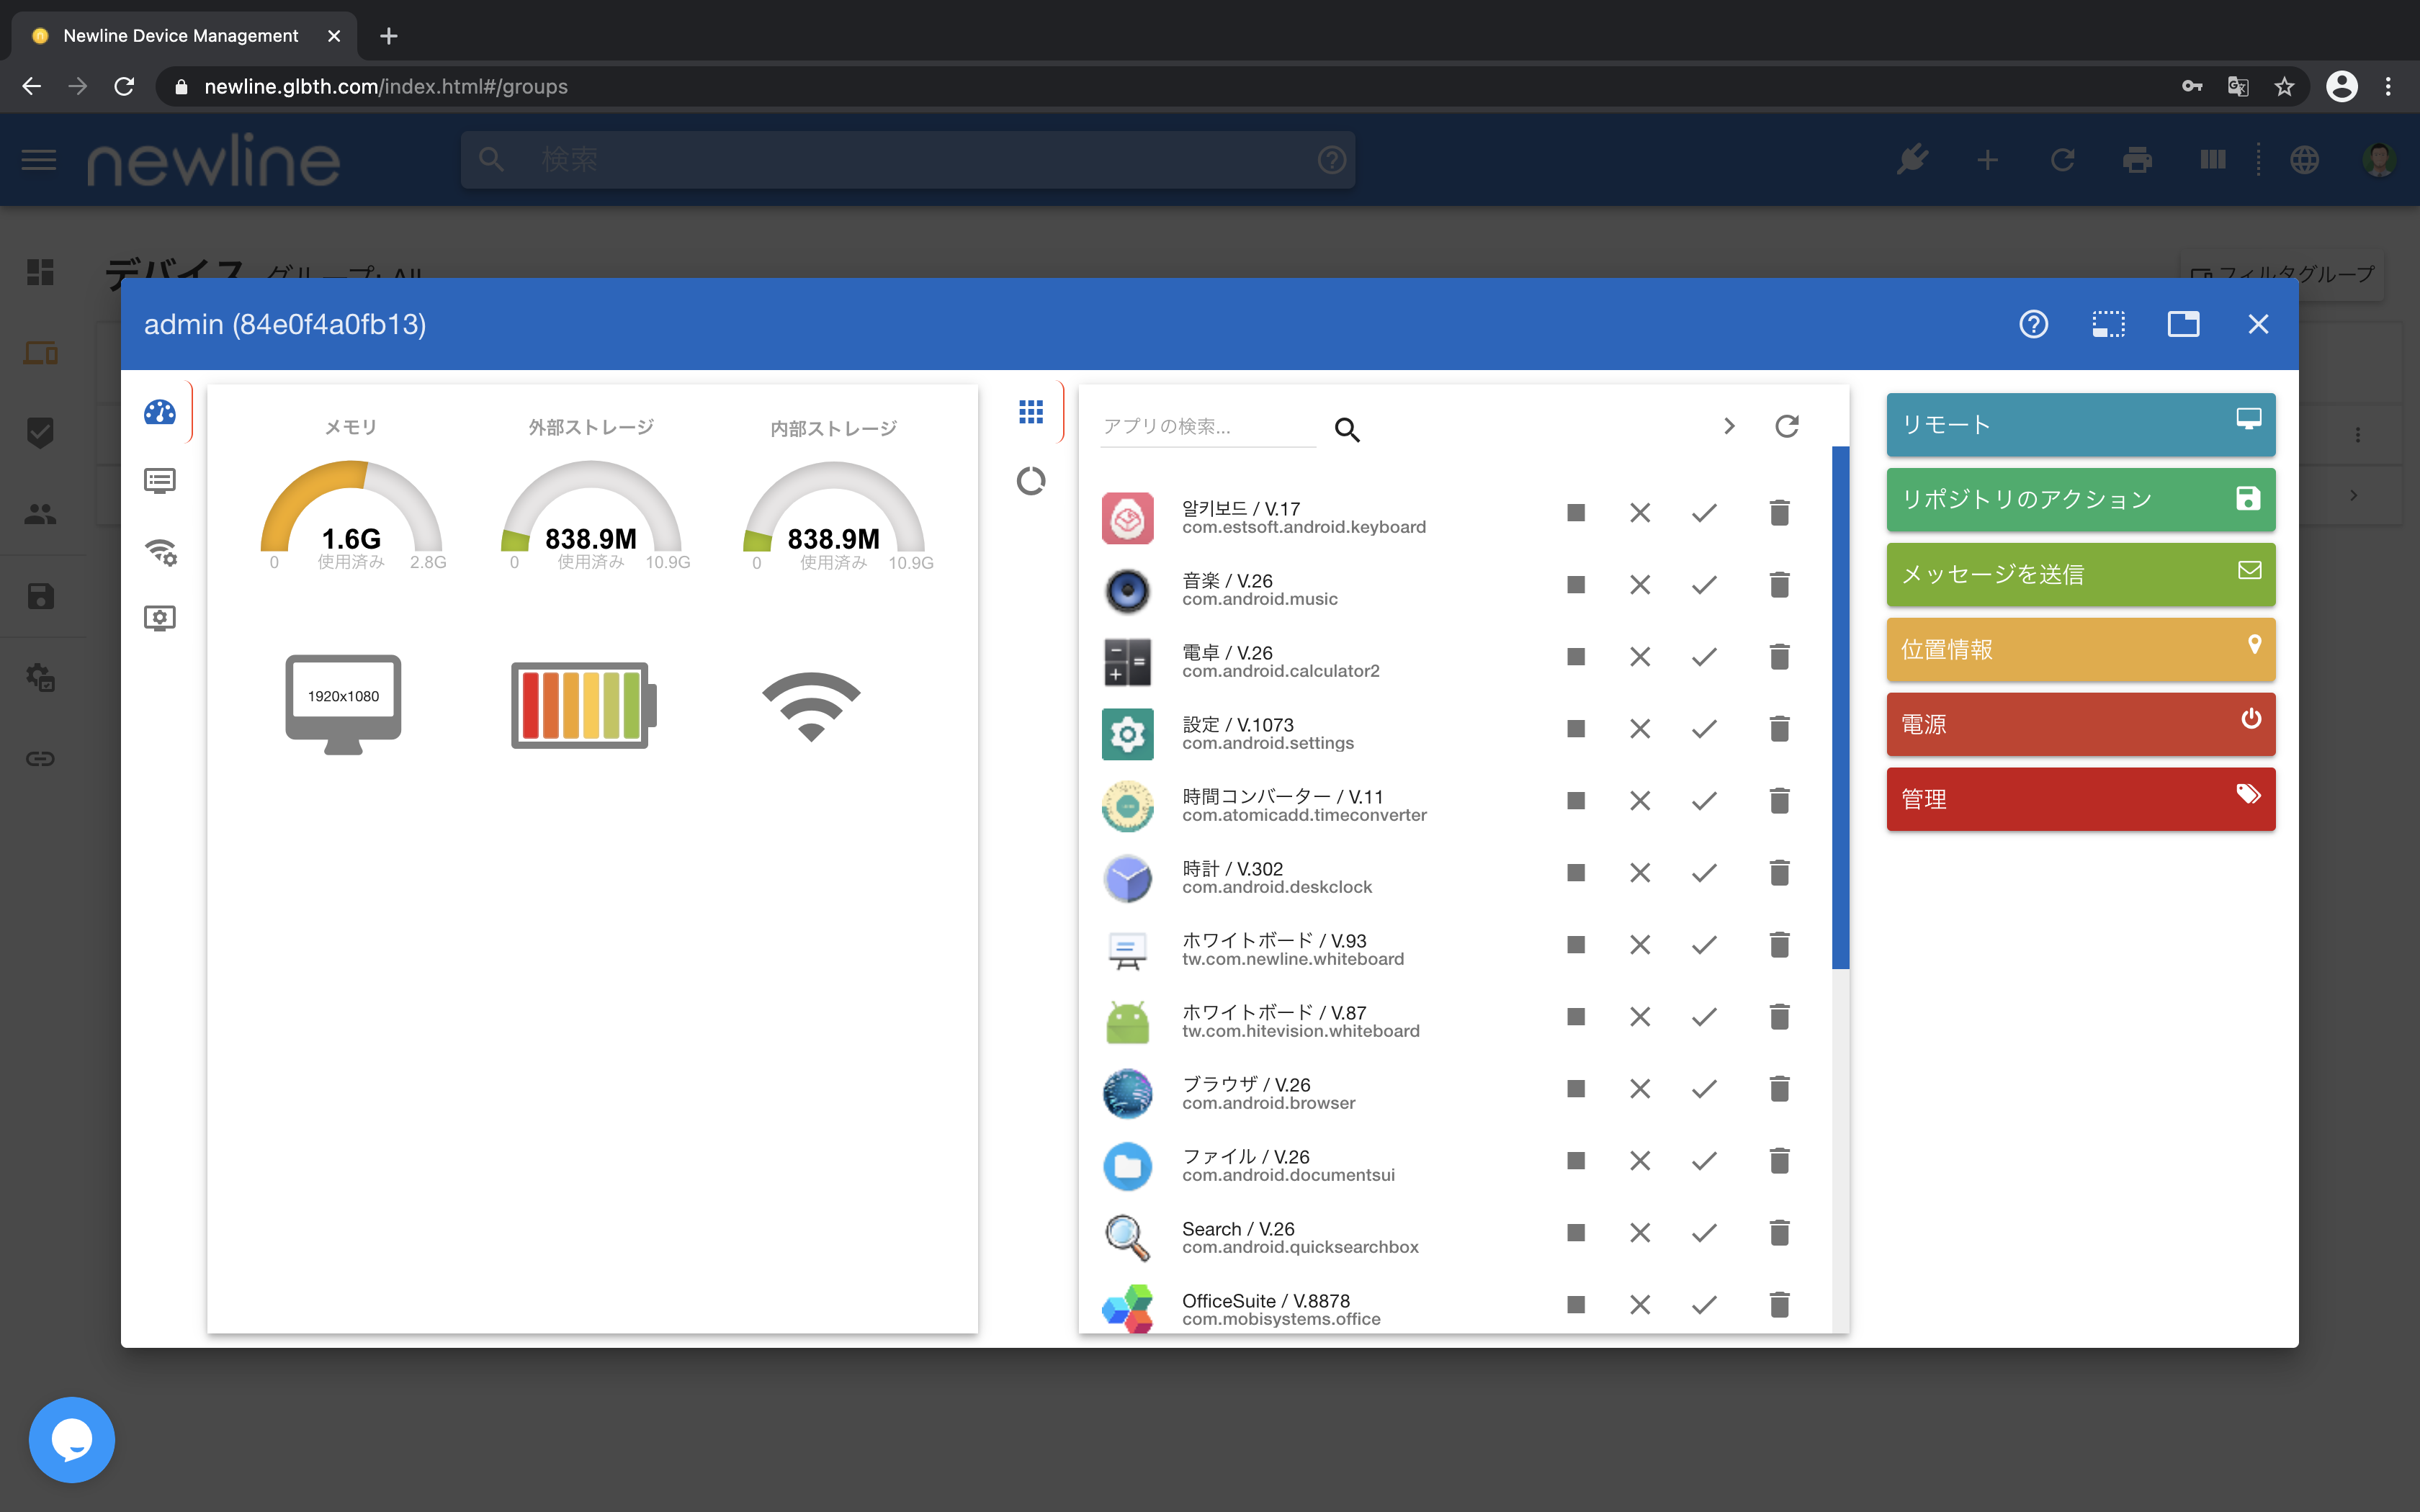Image resolution: width=2420 pixels, height=1512 pixels.
Task: Click the print icon in top toolbar
Action: 2137,160
